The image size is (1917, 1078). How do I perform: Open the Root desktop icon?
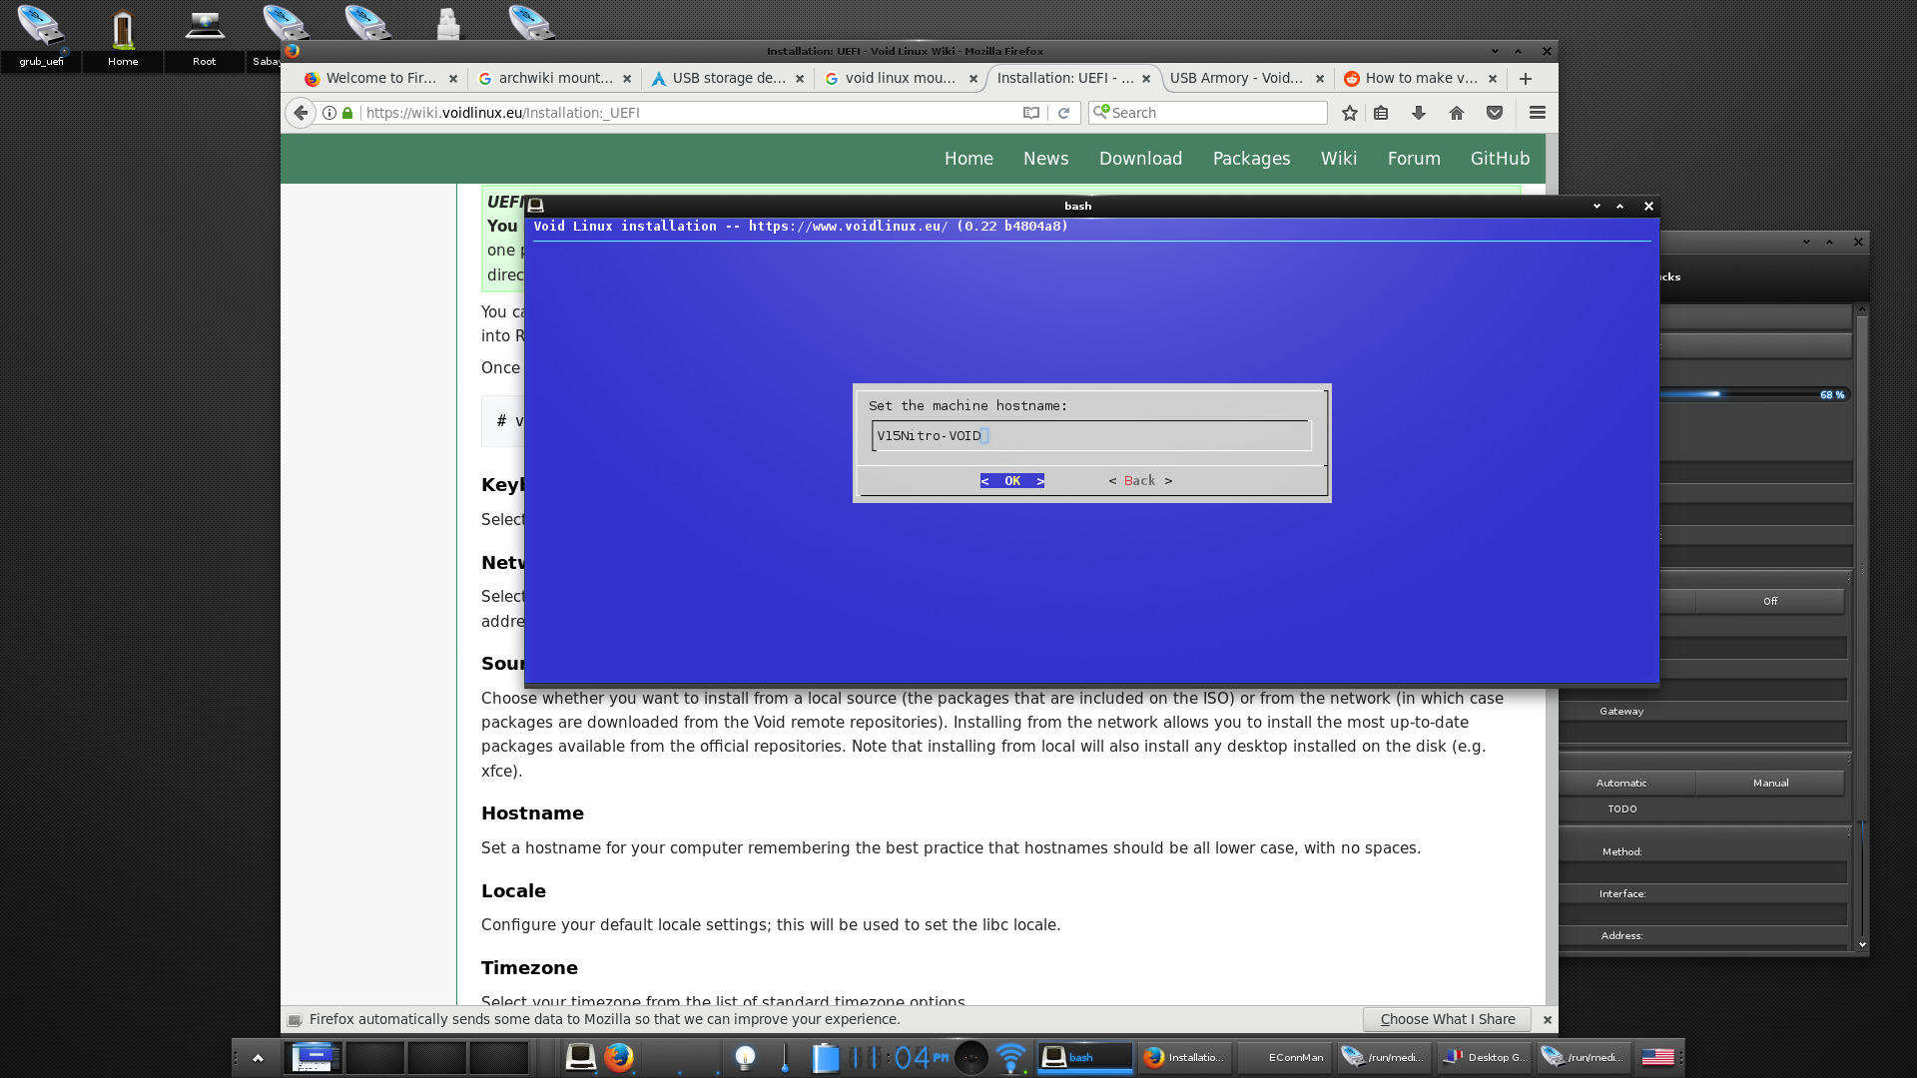204,36
